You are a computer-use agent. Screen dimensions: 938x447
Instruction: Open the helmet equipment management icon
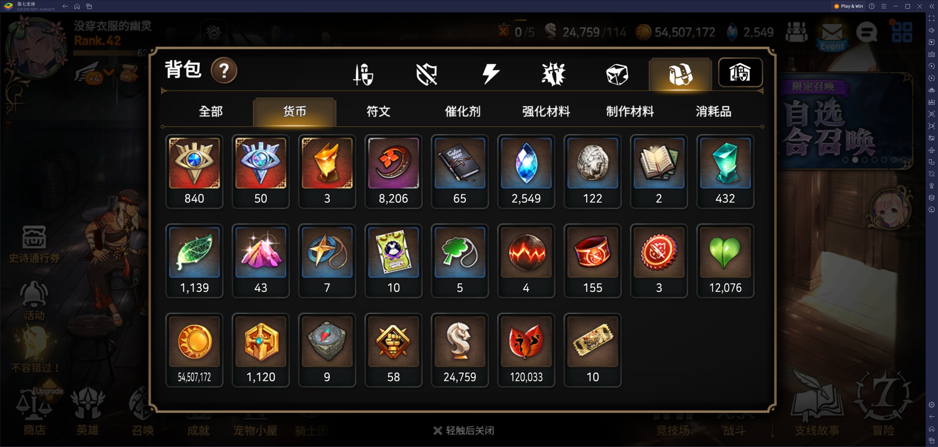tap(740, 73)
